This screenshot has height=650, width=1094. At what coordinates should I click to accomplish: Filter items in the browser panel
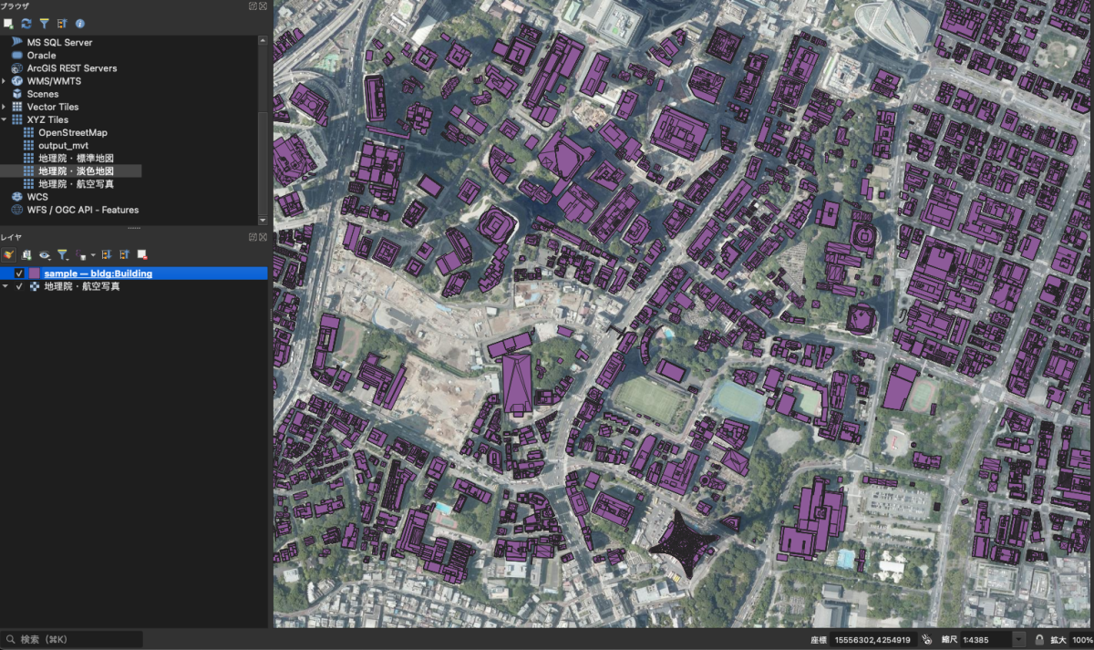[x=46, y=24]
